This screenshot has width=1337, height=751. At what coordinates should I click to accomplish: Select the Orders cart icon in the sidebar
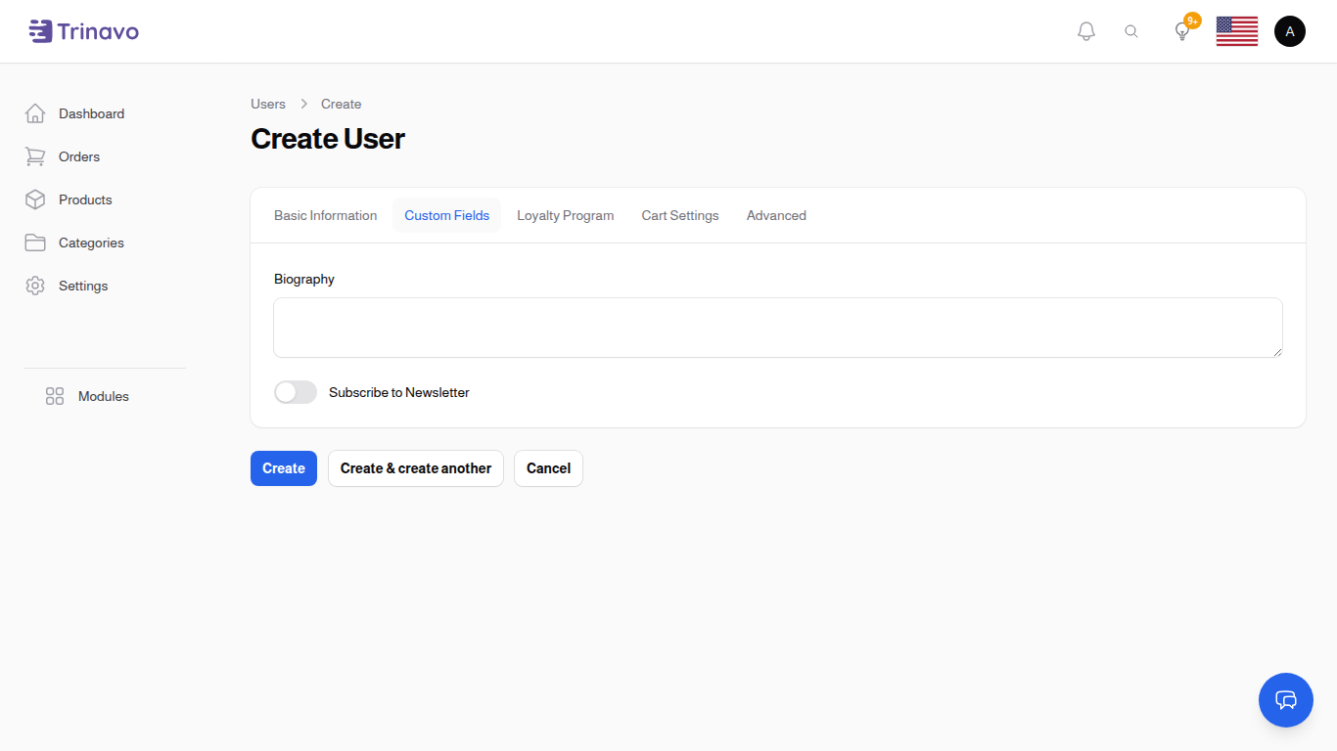pyautogui.click(x=35, y=156)
